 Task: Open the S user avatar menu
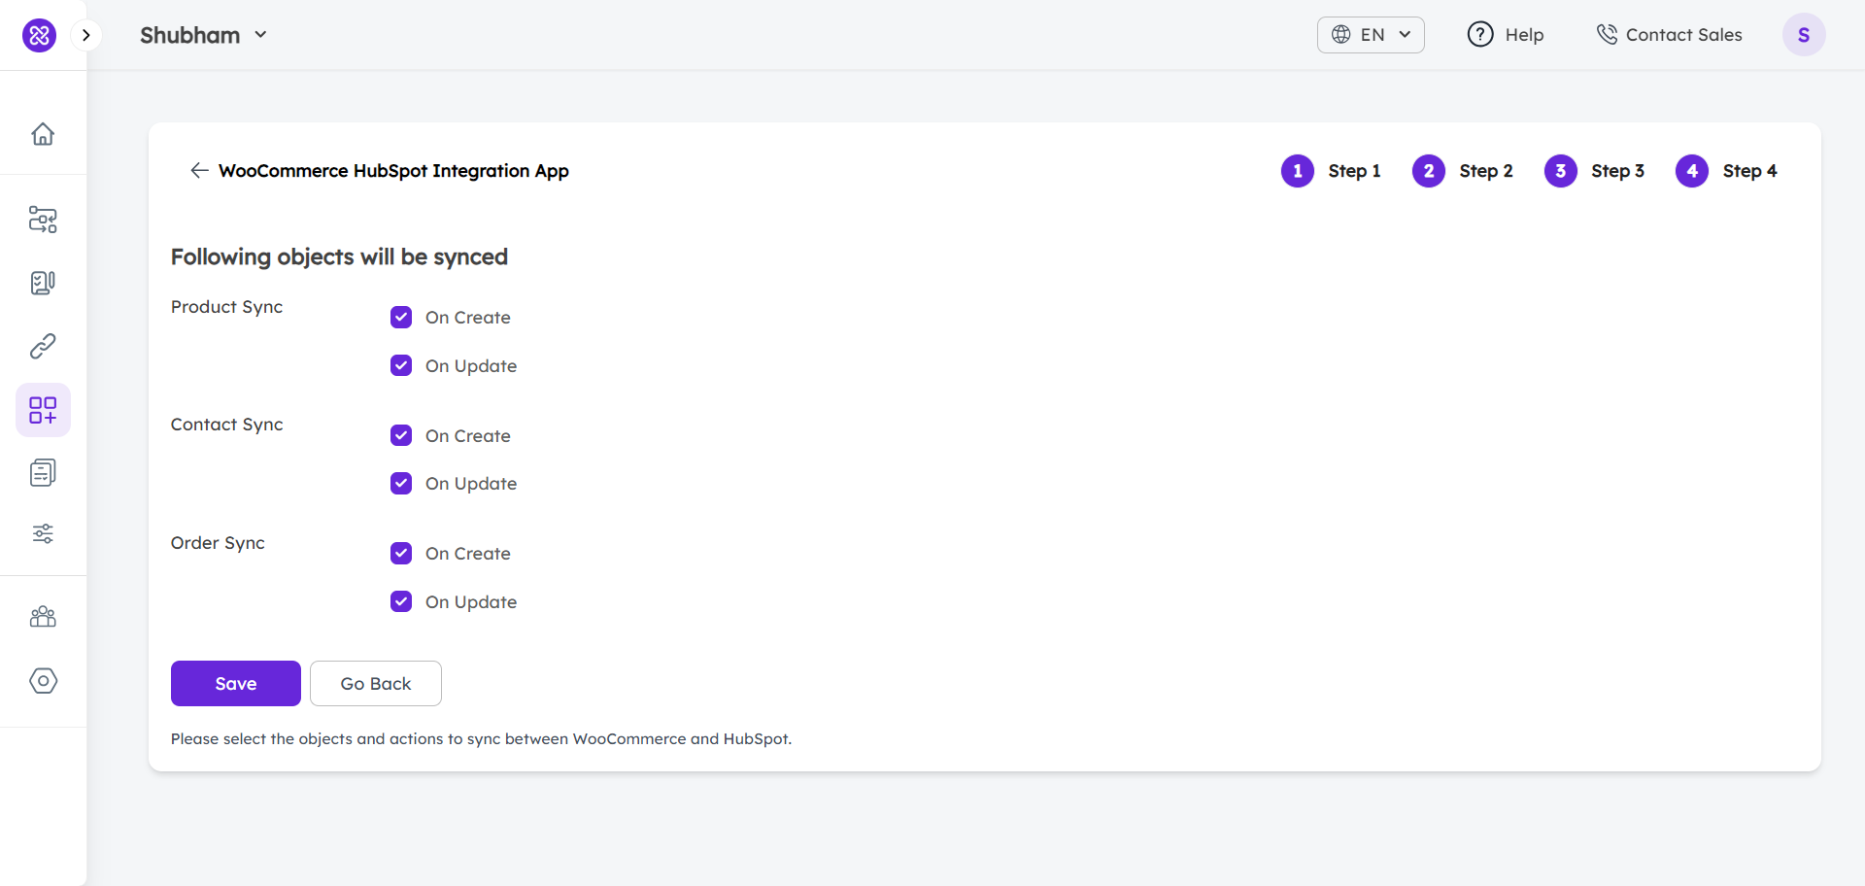point(1804,35)
